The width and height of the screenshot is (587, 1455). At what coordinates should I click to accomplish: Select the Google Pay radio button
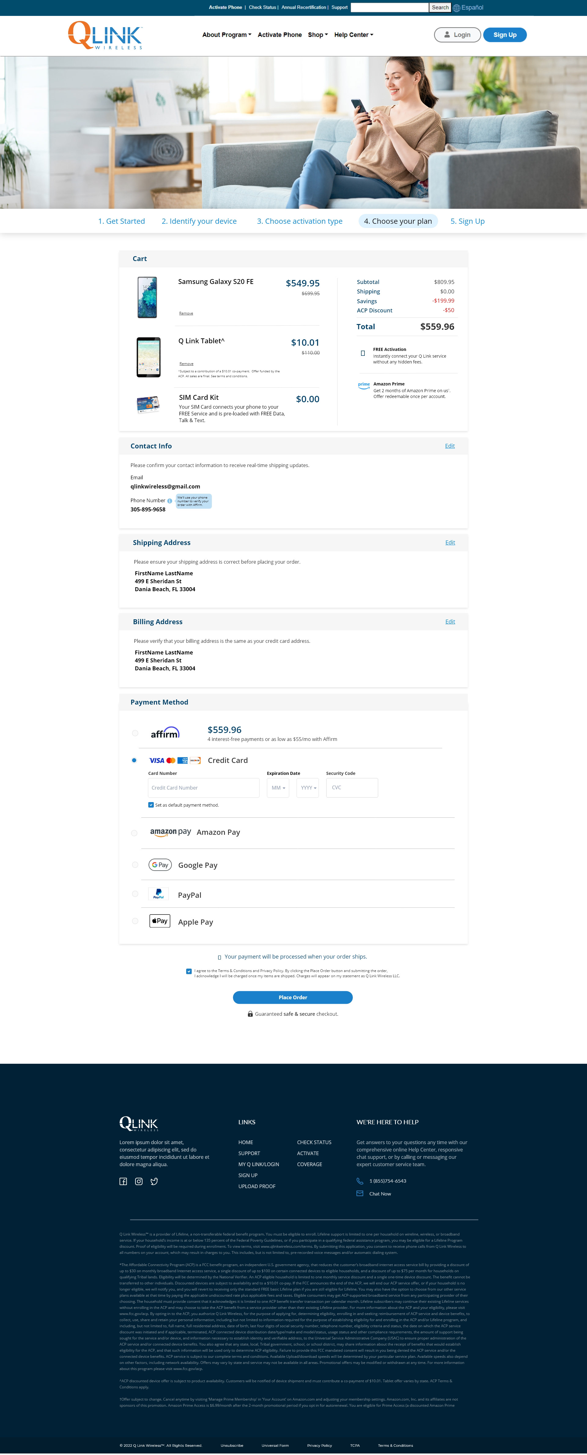pos(135,865)
